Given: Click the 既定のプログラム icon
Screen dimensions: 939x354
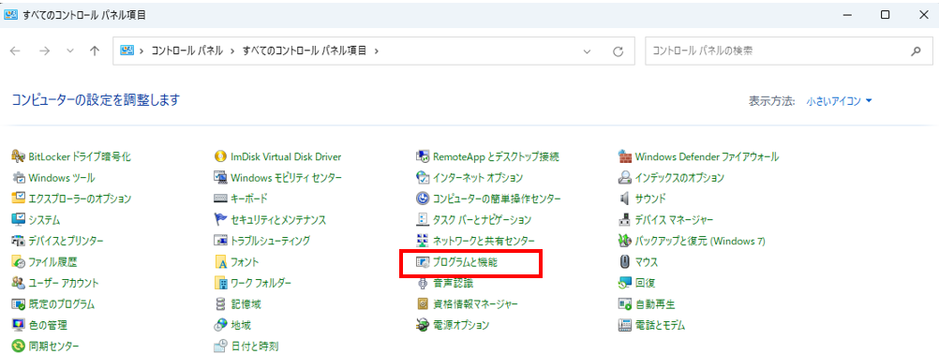Looking at the screenshot, I should (18, 303).
